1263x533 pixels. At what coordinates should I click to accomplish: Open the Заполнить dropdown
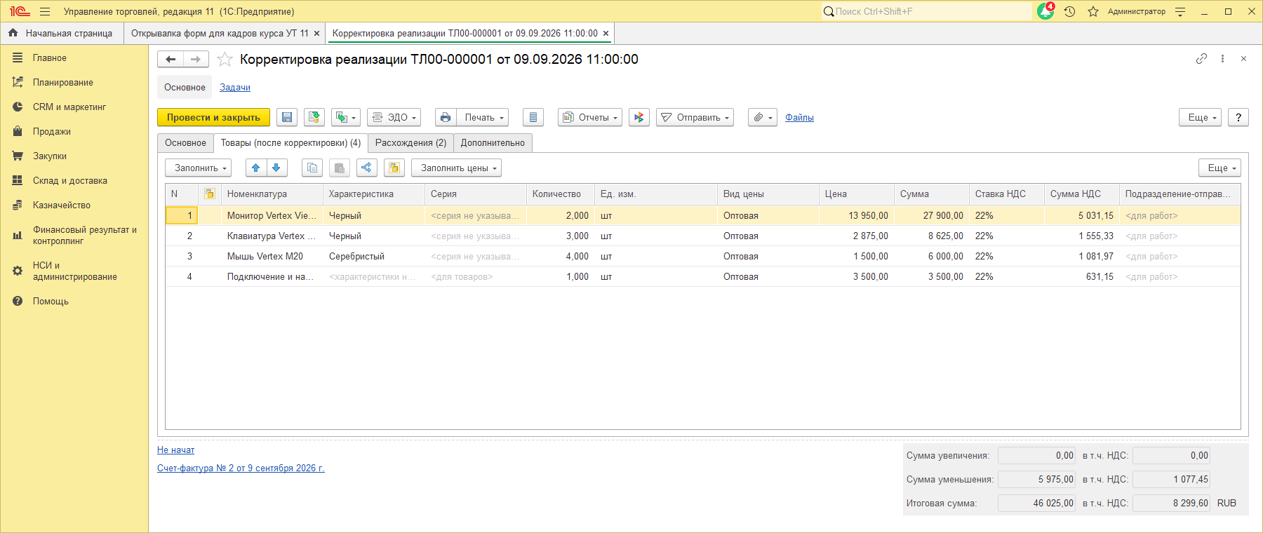coord(199,168)
